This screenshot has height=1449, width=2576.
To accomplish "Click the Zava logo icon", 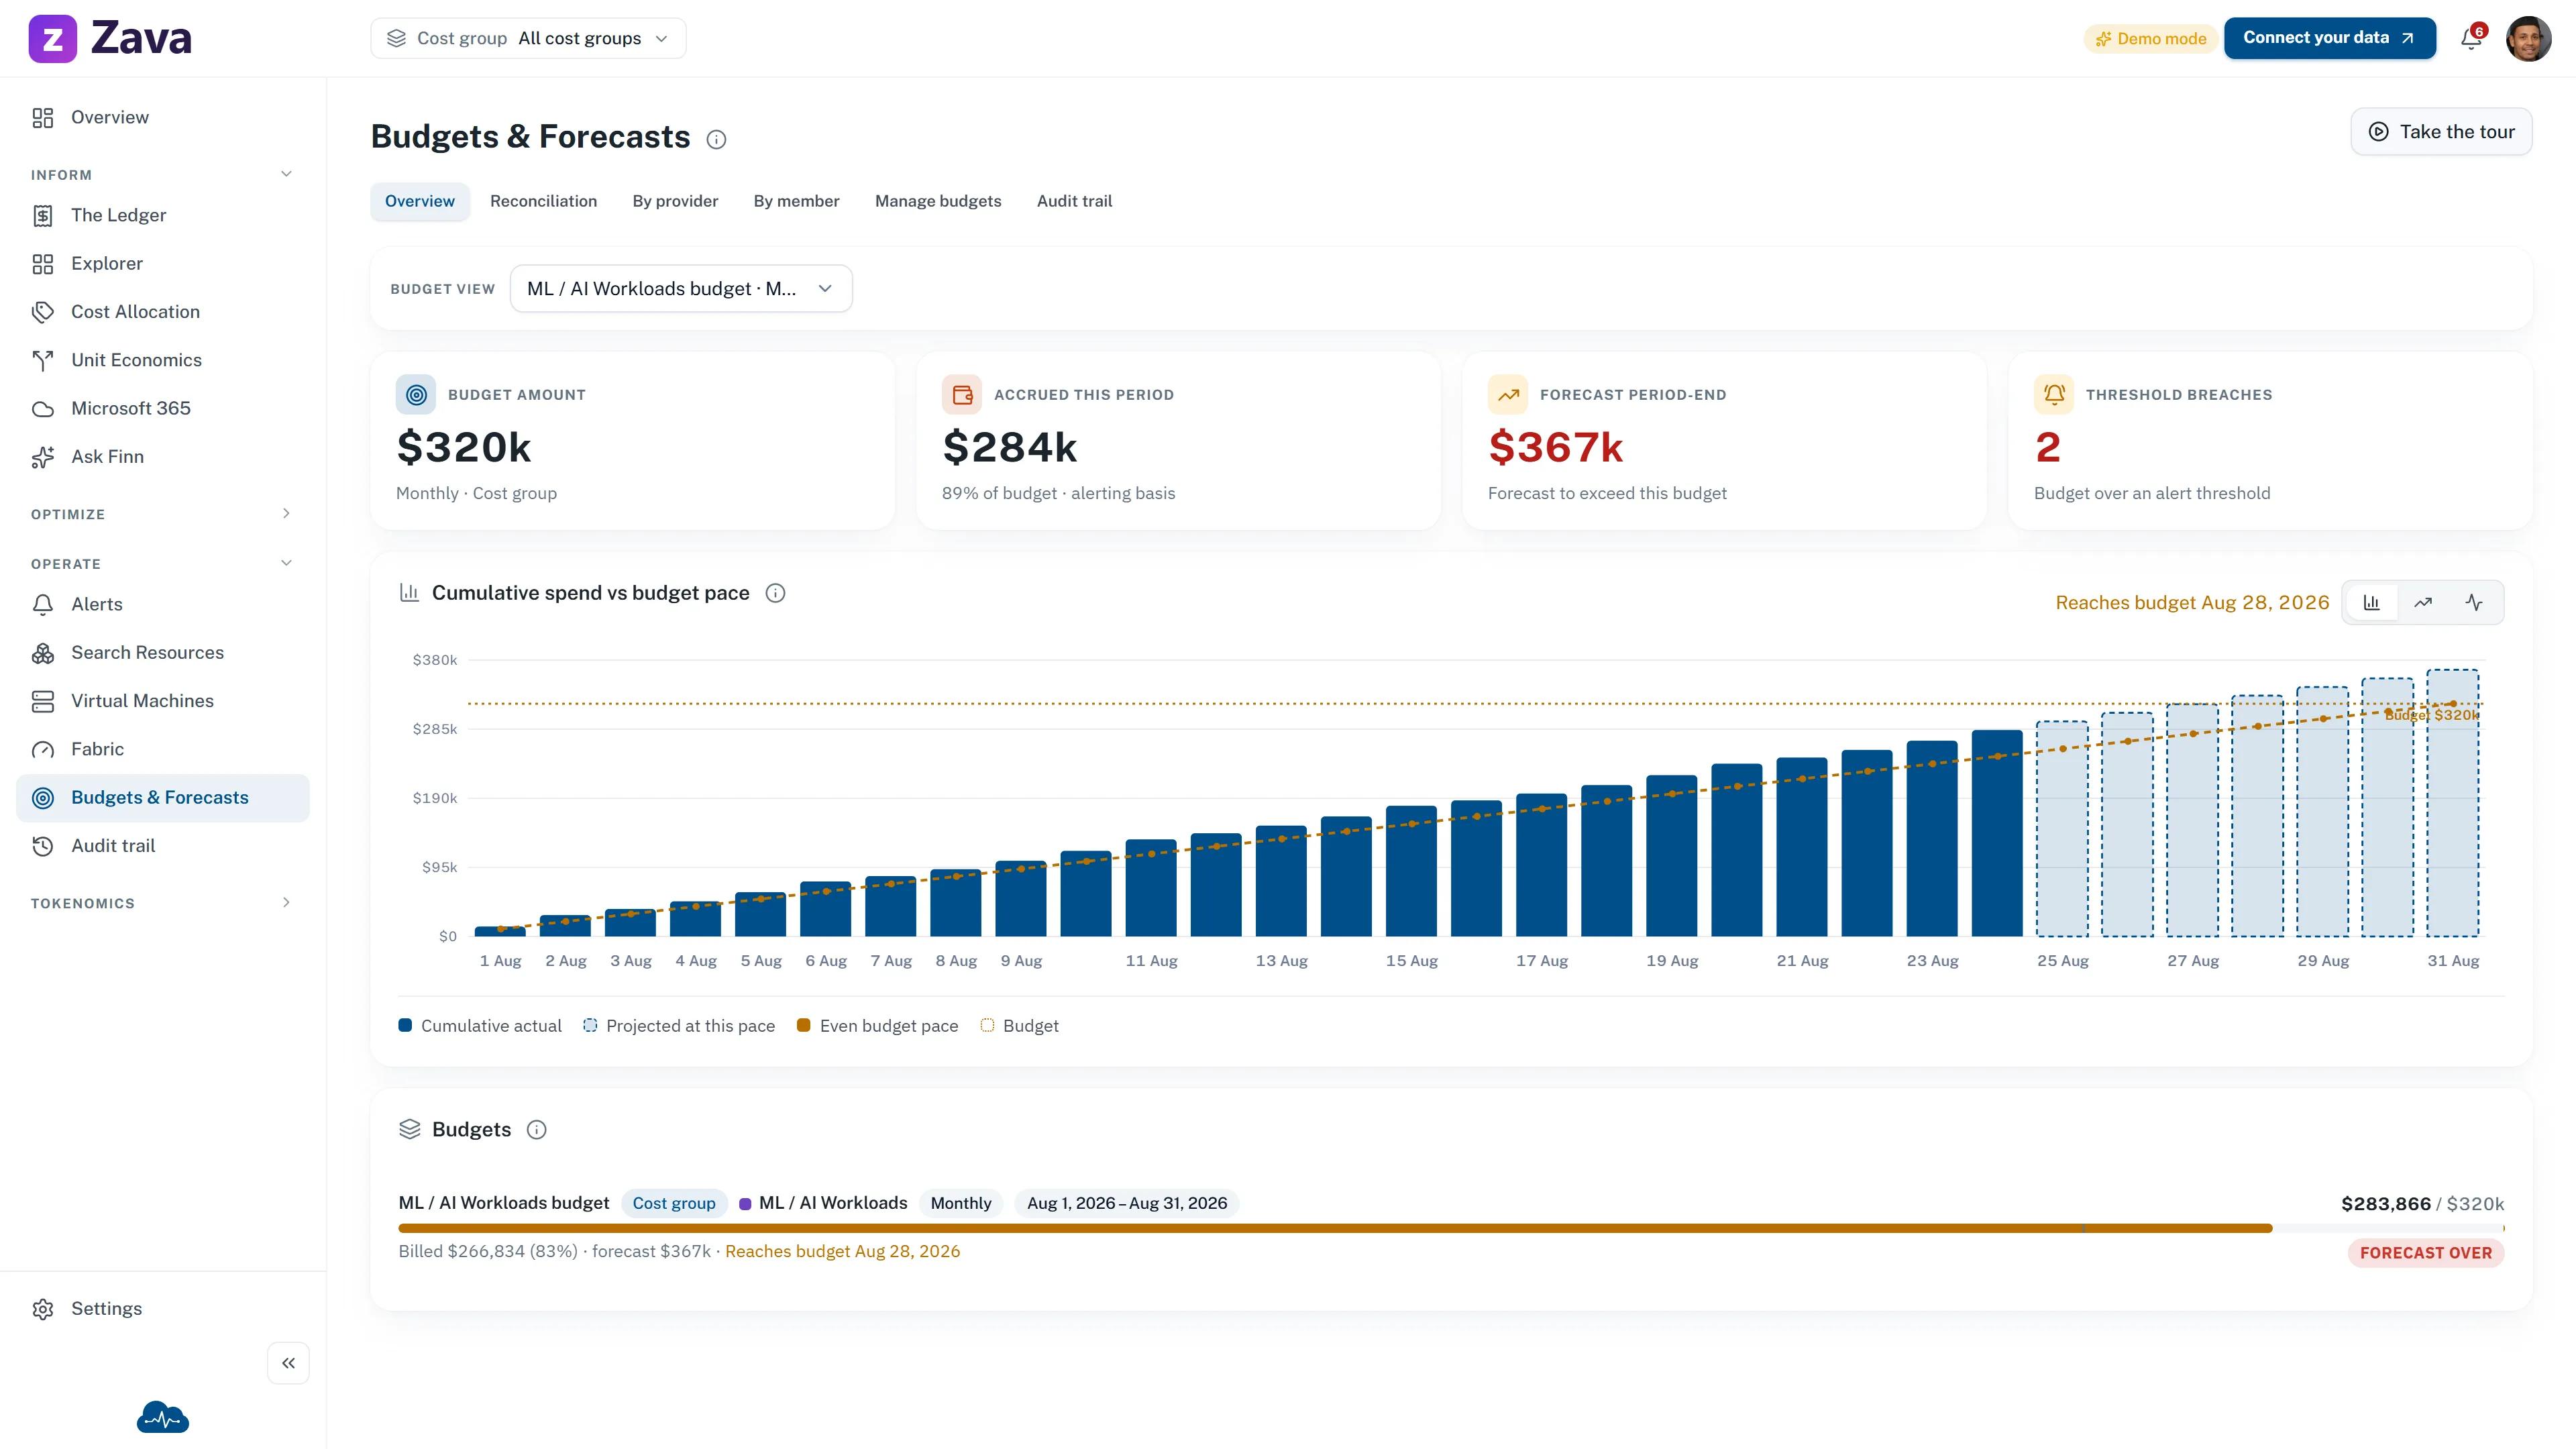I will 52,38.
